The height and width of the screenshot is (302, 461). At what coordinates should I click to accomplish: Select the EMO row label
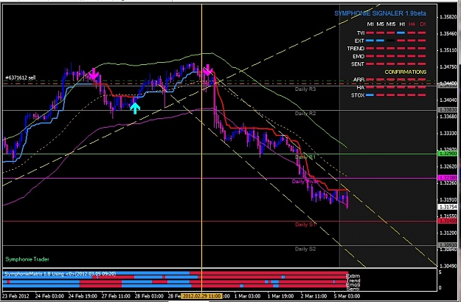pyautogui.click(x=358, y=57)
